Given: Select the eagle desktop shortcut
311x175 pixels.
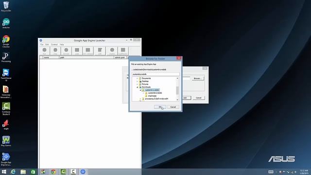Looking at the screenshot, I should [x=6, y=125].
